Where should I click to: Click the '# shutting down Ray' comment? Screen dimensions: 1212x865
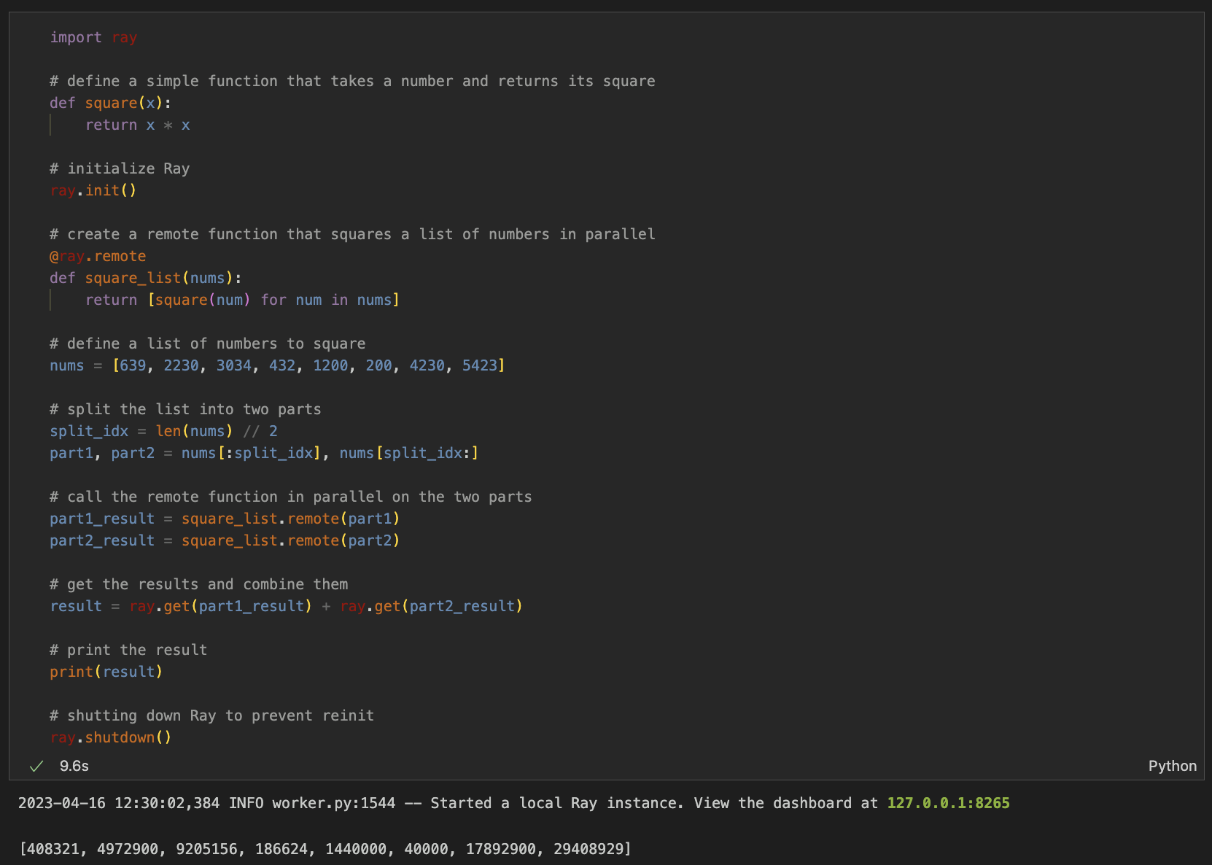211,715
